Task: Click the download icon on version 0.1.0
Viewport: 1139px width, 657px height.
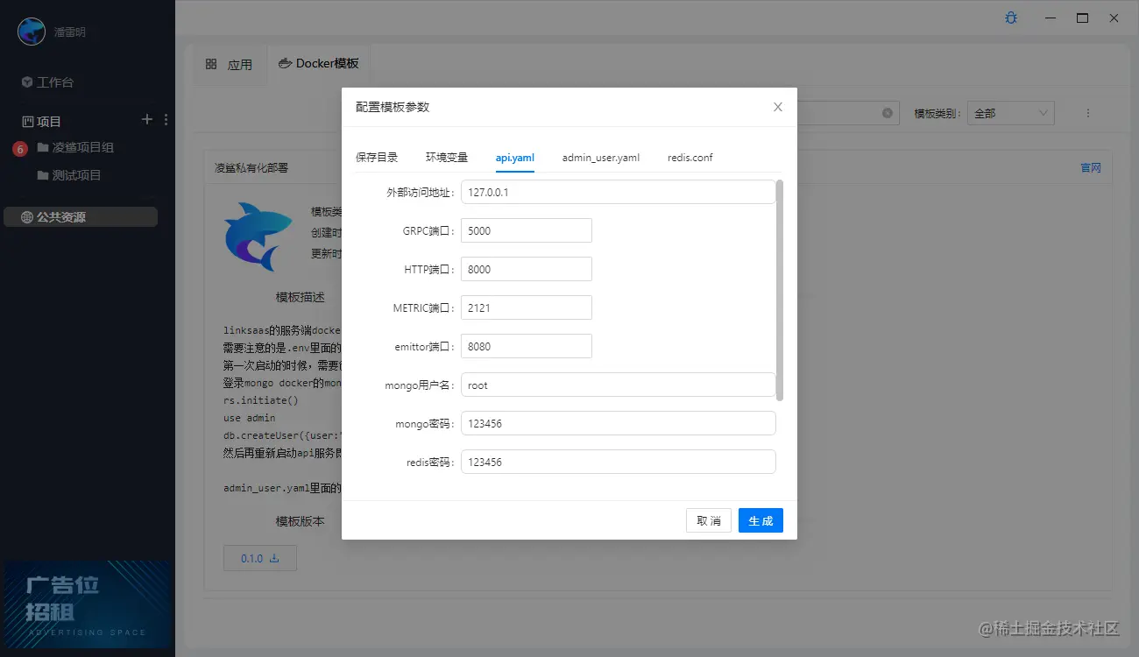Action: 273,558
